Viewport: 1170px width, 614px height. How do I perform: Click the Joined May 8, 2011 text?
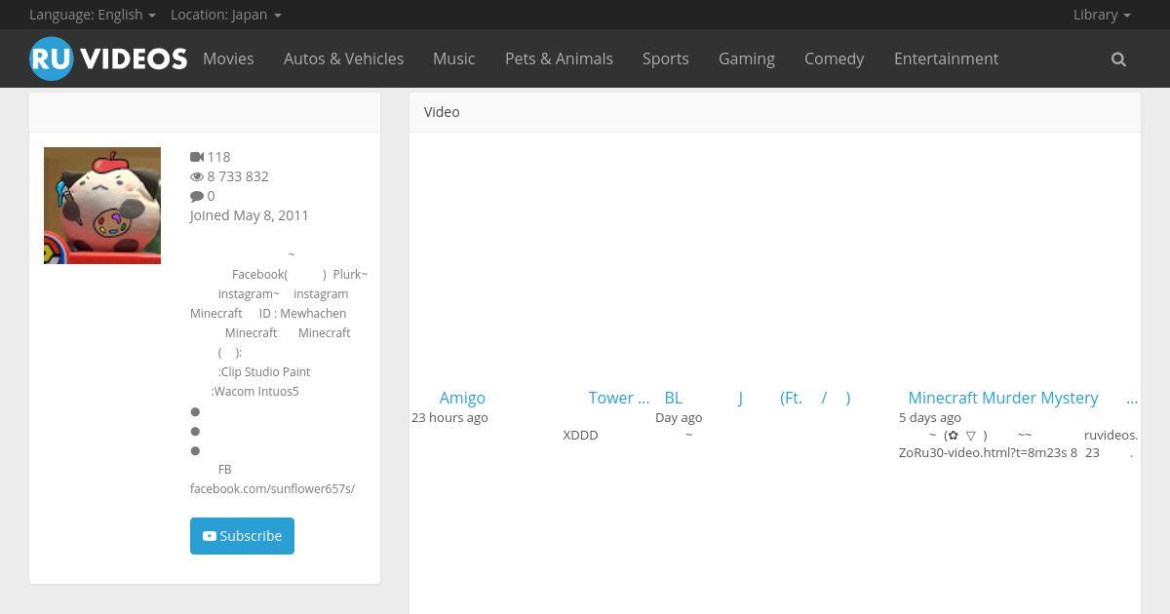coord(249,215)
